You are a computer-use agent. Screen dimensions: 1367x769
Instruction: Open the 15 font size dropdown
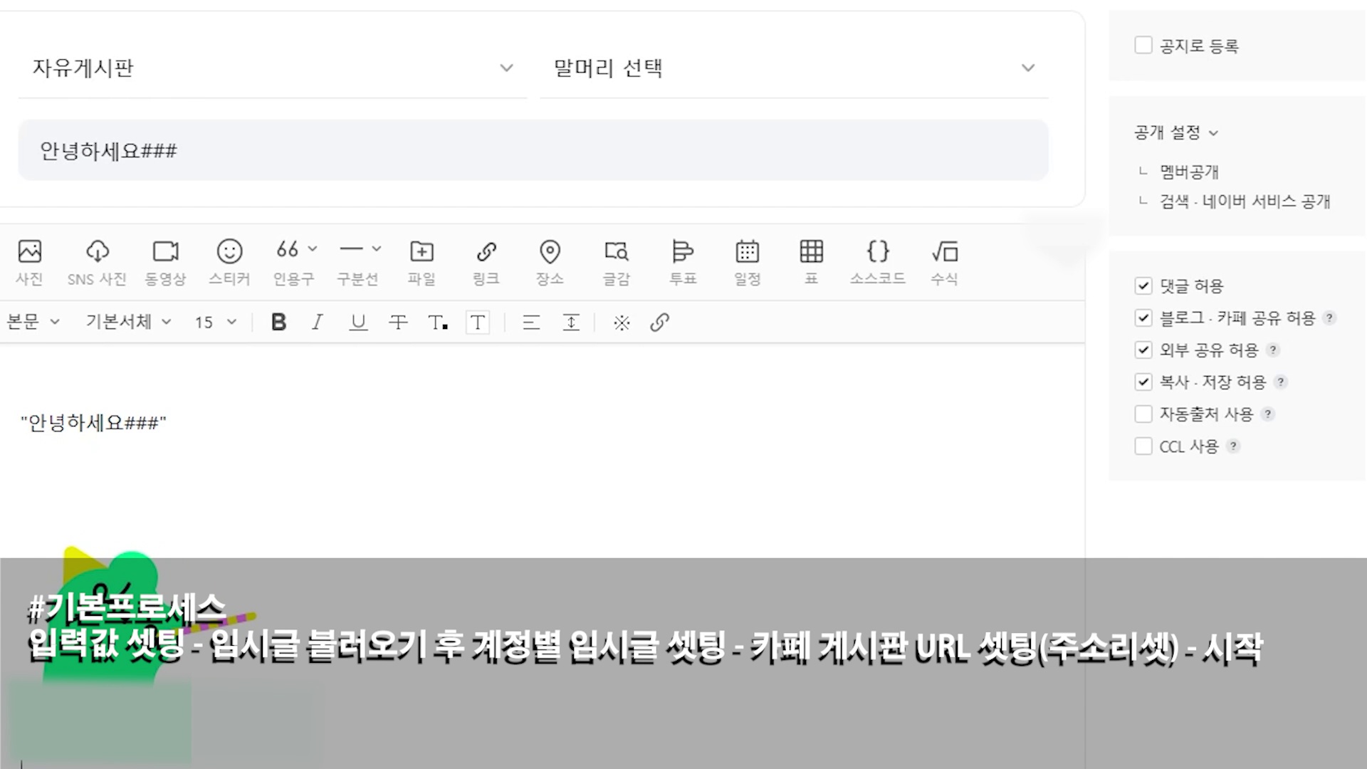coord(215,323)
